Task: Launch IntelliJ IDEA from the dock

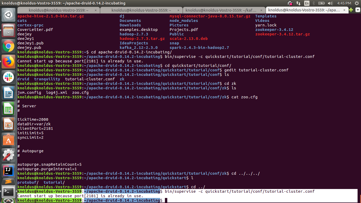Action: [8, 171]
